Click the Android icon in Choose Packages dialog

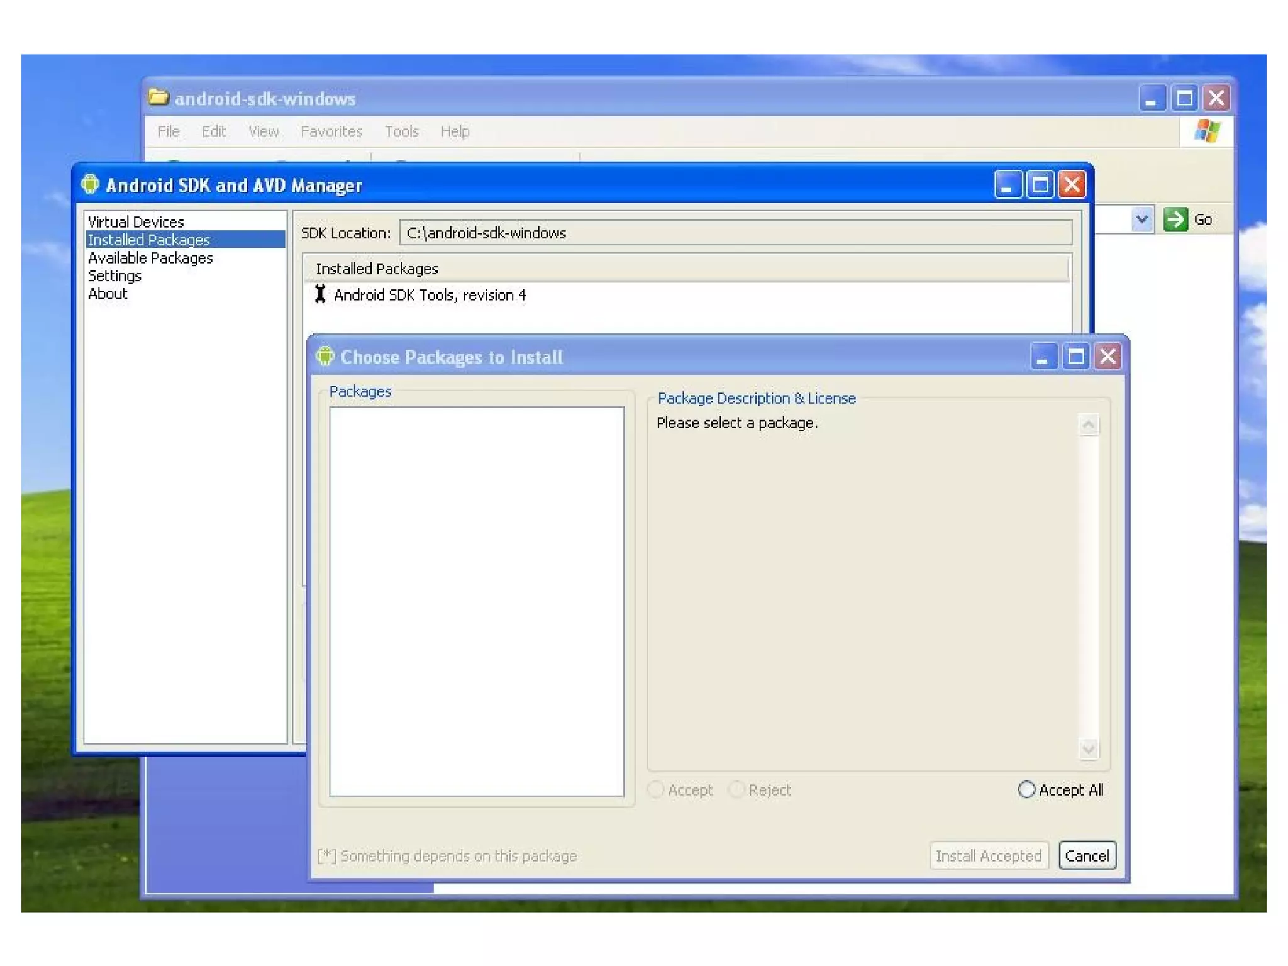(325, 357)
